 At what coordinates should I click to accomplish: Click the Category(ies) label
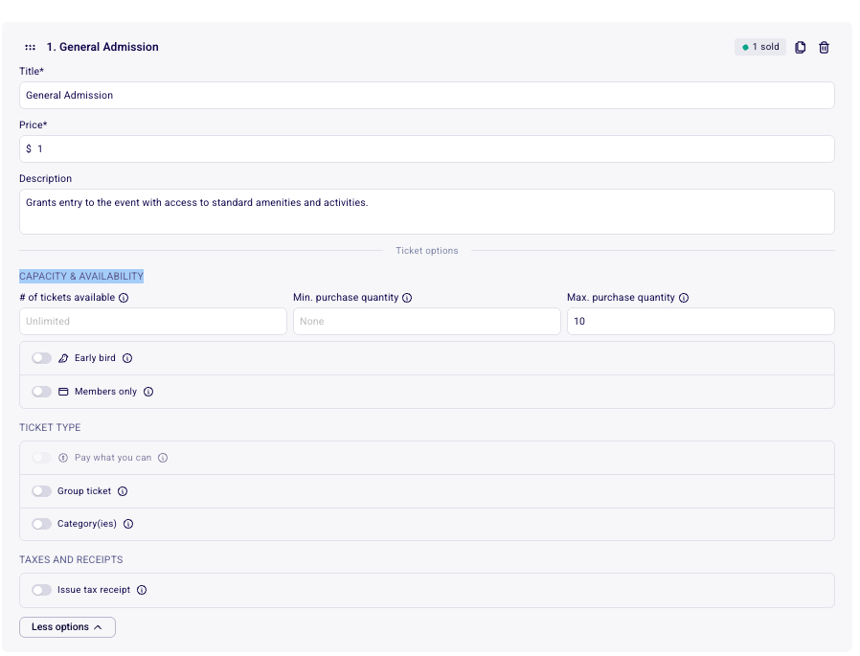86,524
